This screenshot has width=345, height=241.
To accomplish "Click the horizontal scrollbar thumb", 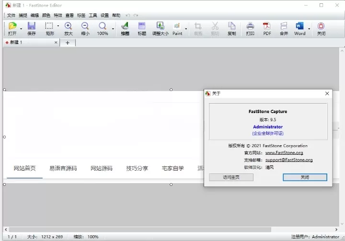I will click(140, 230).
